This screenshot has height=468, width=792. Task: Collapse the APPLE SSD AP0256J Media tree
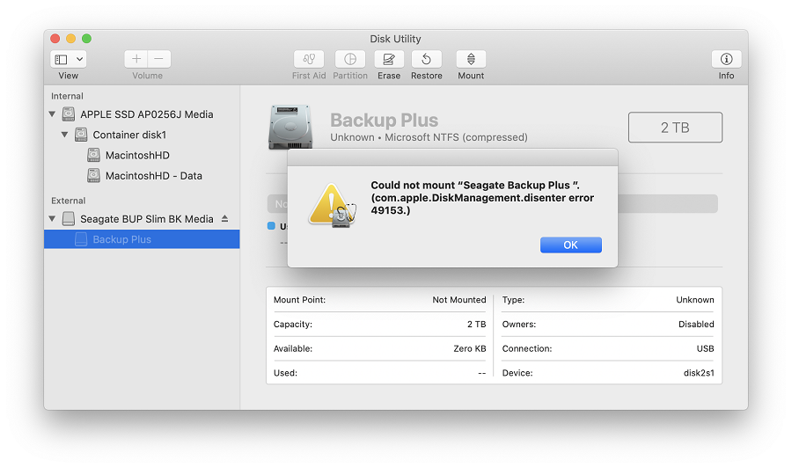[52, 114]
